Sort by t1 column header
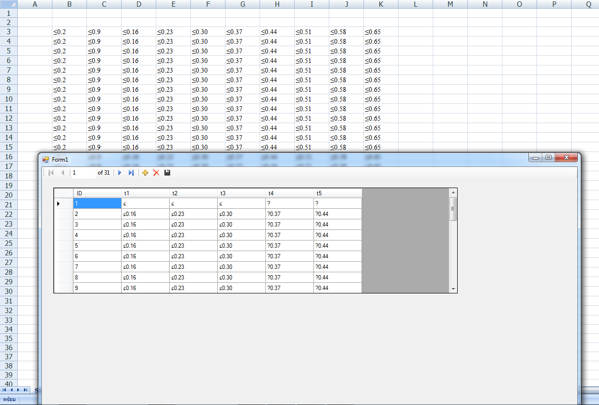Screen dimensions: 599x405 (x=145, y=193)
